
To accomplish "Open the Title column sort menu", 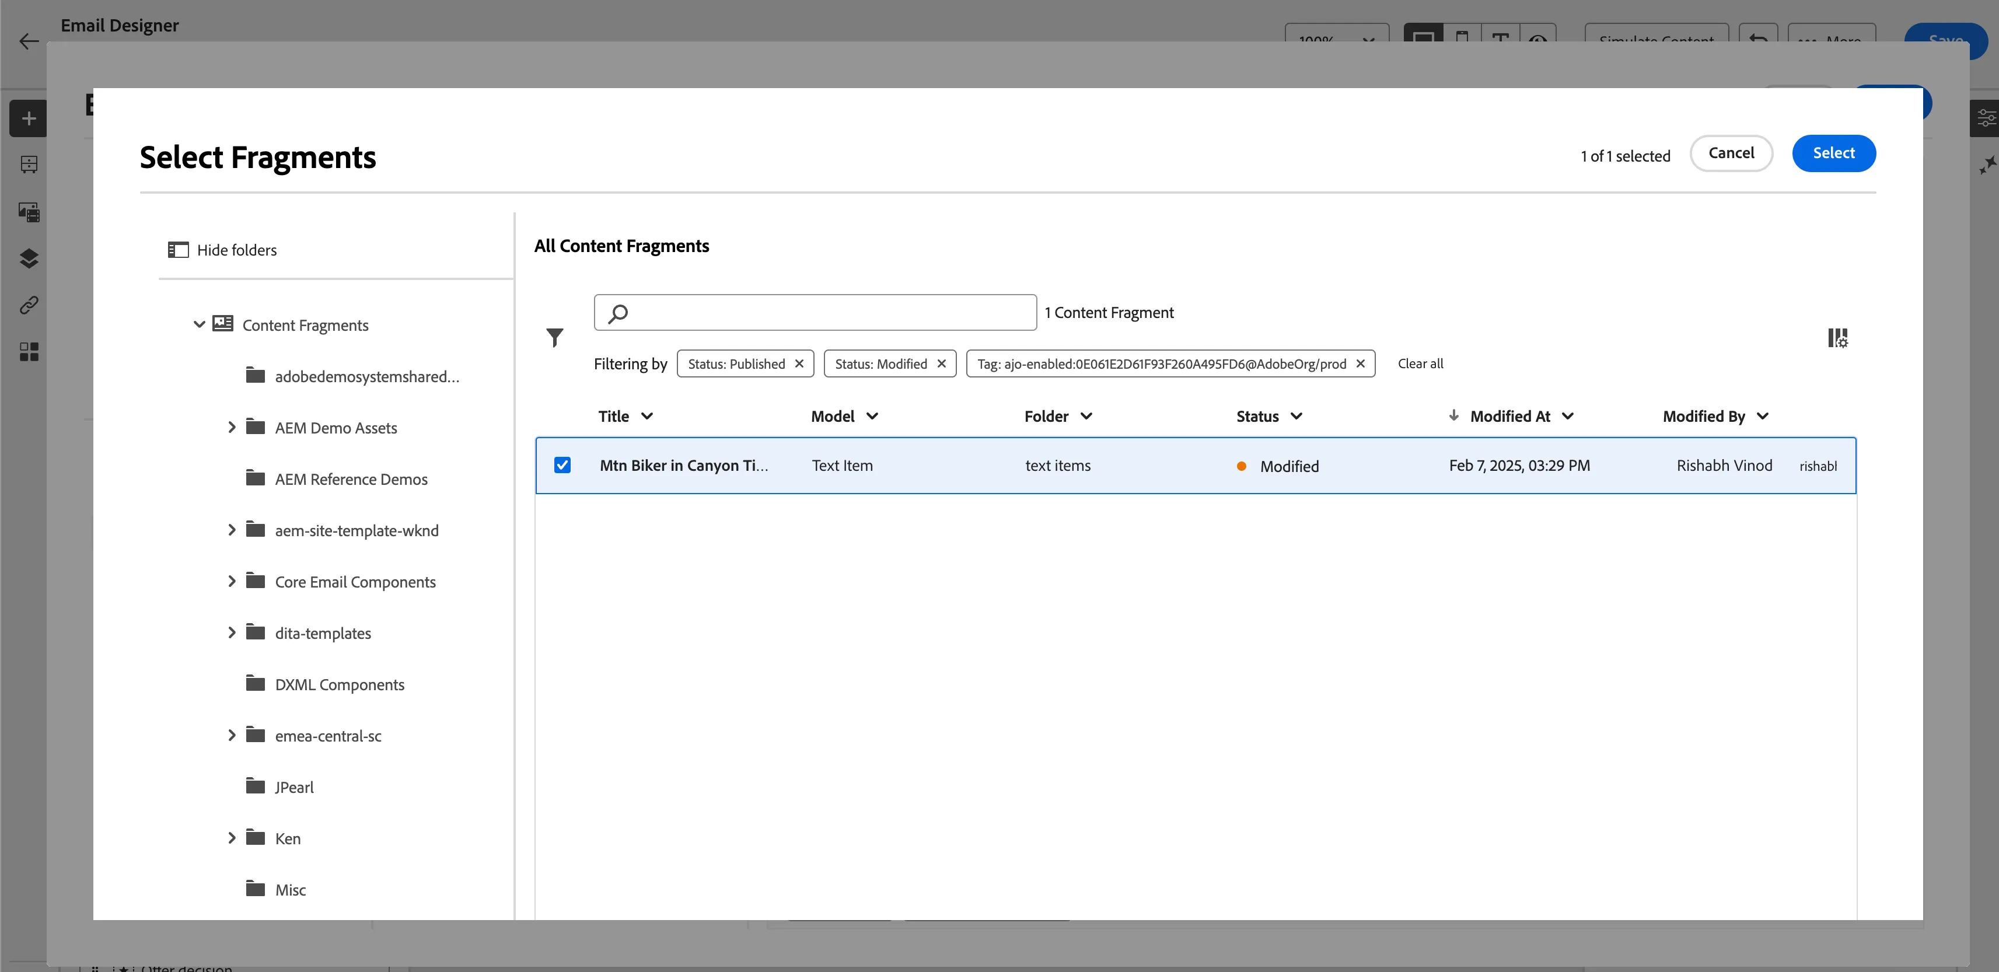I will pos(646,416).
